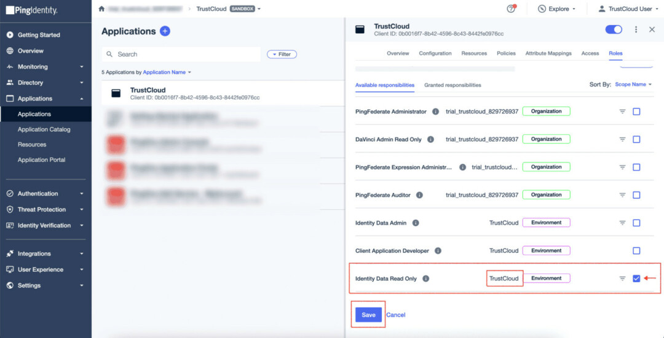Click info icon next to PingFederate Expression Administrator

point(463,167)
